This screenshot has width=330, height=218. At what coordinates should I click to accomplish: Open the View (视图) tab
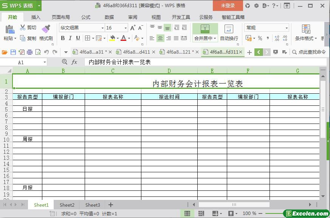[156, 17]
